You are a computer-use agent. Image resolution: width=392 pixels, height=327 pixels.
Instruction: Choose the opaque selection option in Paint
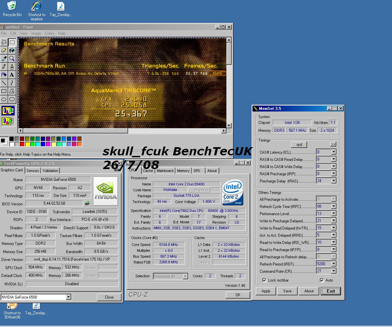click(x=8, y=111)
